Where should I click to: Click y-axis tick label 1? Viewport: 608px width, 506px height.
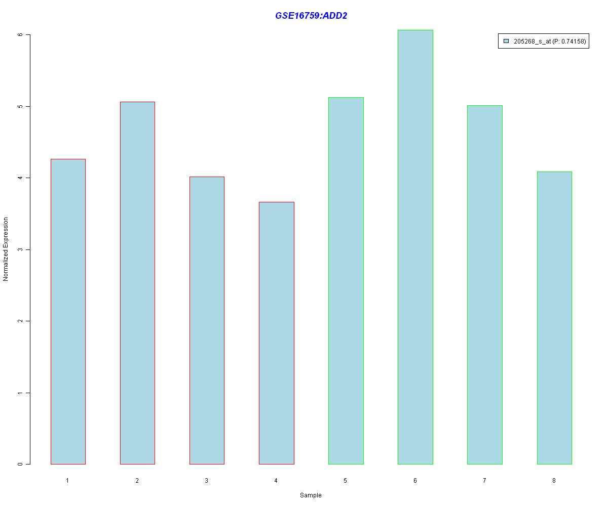20,393
